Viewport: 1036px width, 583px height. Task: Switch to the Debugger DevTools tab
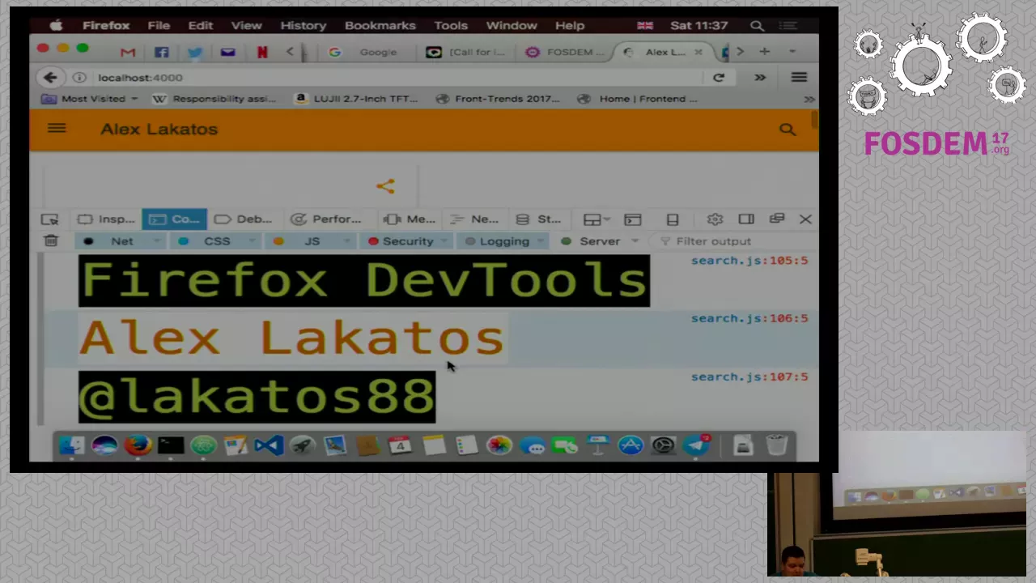tap(244, 219)
